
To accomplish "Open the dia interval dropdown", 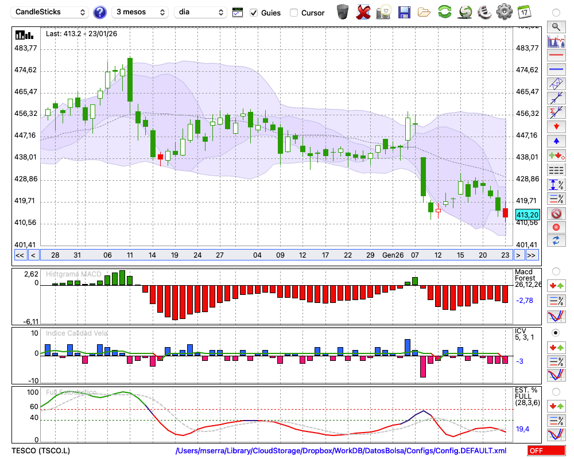I will 201,12.
